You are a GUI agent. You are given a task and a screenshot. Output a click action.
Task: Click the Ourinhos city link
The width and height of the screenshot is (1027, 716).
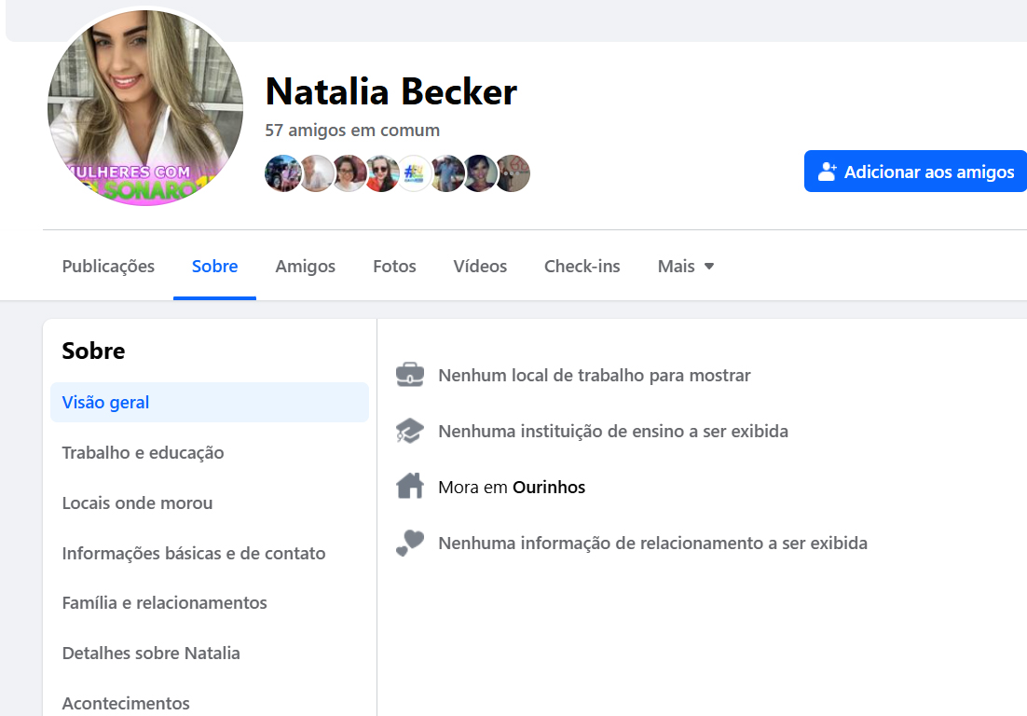[x=549, y=488]
